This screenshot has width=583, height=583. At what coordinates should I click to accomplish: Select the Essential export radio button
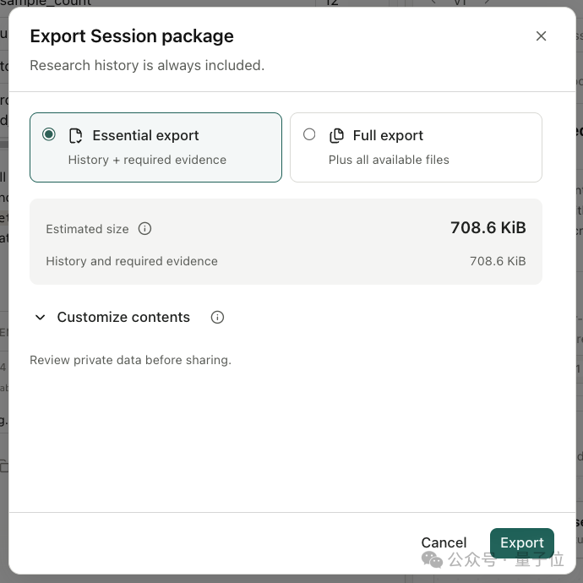[49, 134]
